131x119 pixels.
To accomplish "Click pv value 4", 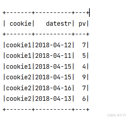I will pos(84,67).
